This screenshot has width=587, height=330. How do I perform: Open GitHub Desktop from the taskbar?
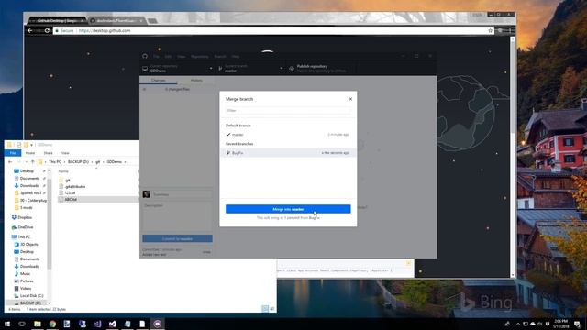pyautogui.click(x=157, y=324)
